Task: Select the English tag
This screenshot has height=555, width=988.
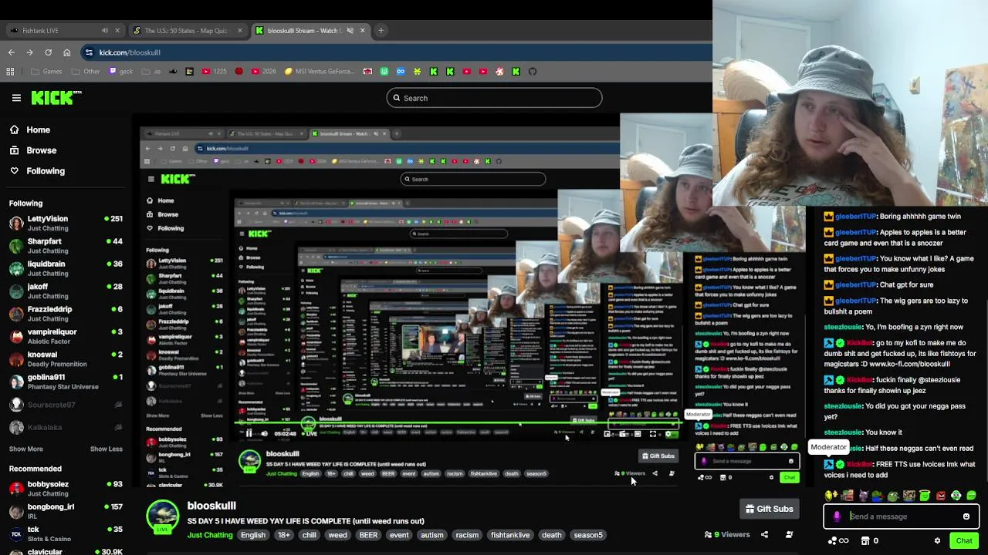Action: click(x=253, y=535)
